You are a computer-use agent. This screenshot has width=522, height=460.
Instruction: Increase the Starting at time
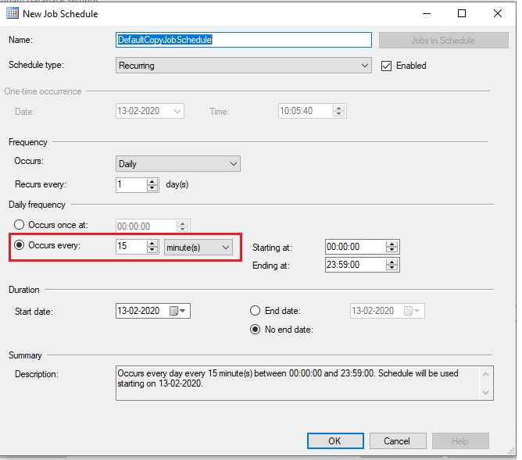pos(391,244)
